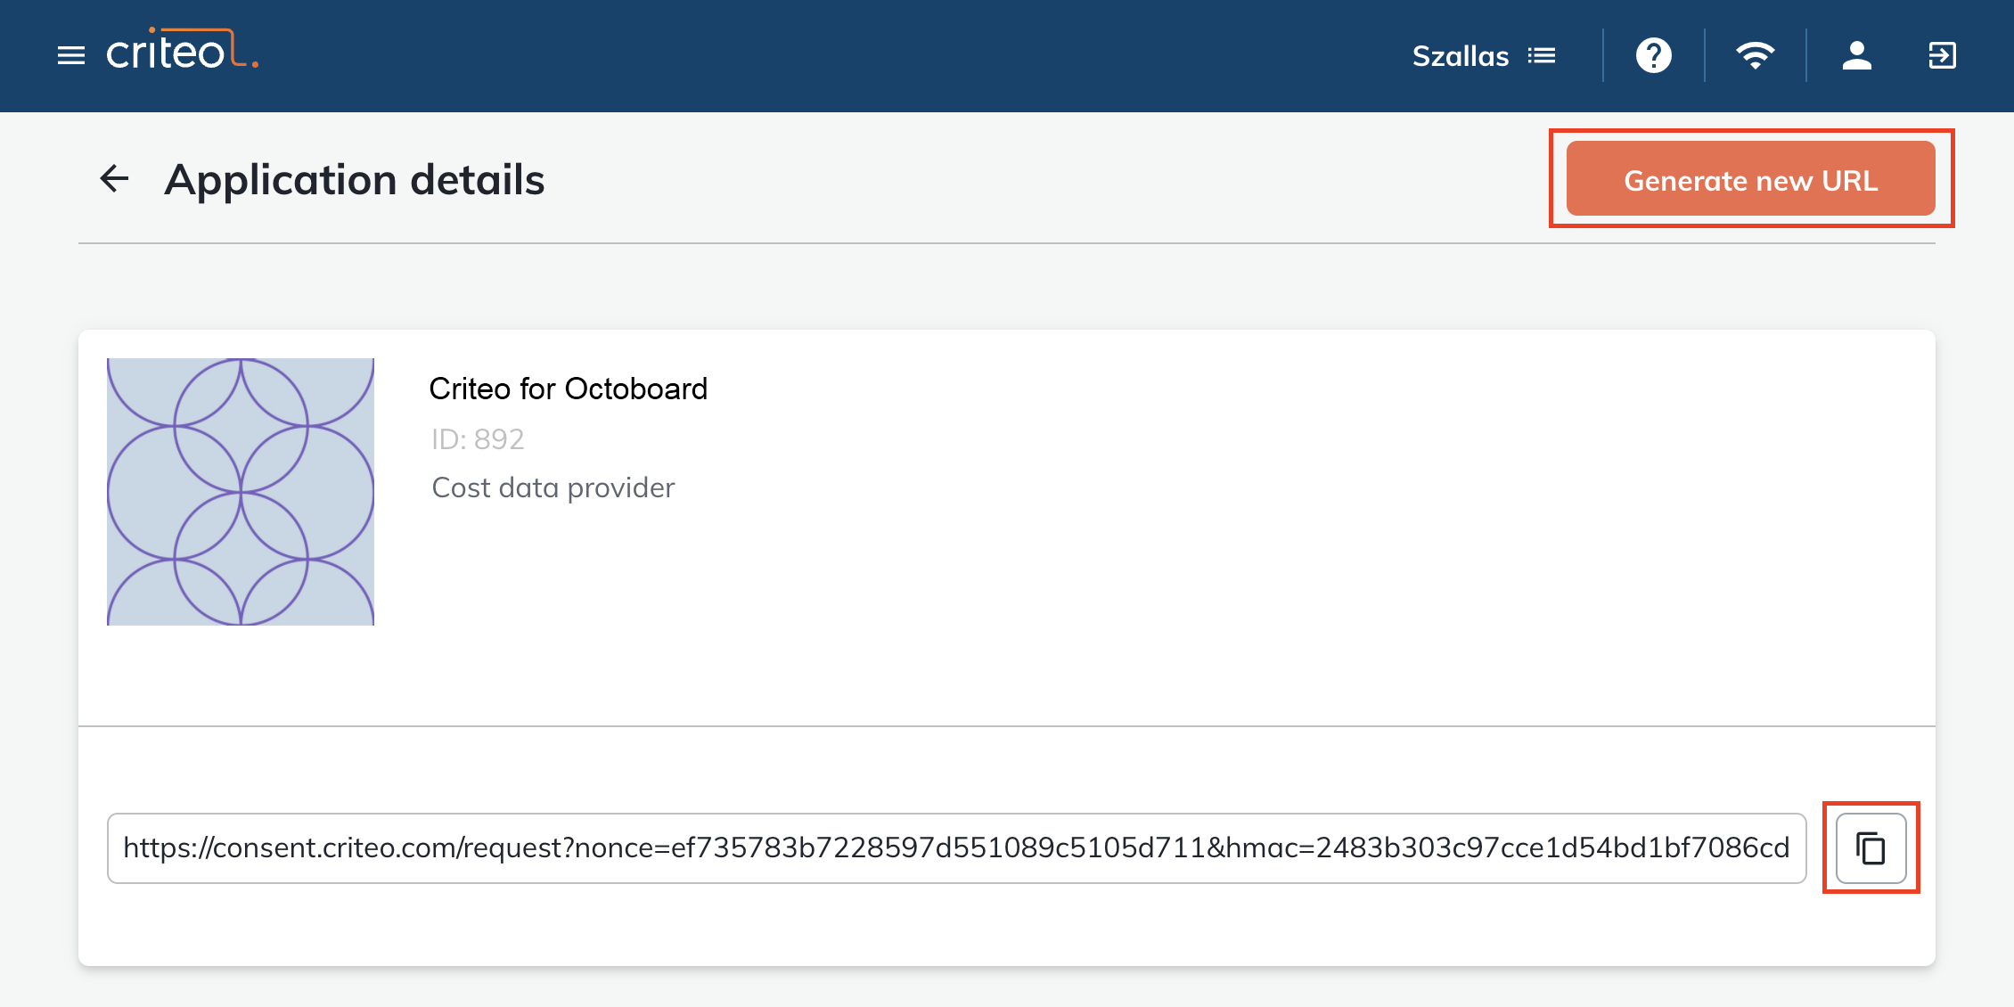The width and height of the screenshot is (2014, 1007).
Task: Click the Application details page heading
Action: tap(355, 179)
